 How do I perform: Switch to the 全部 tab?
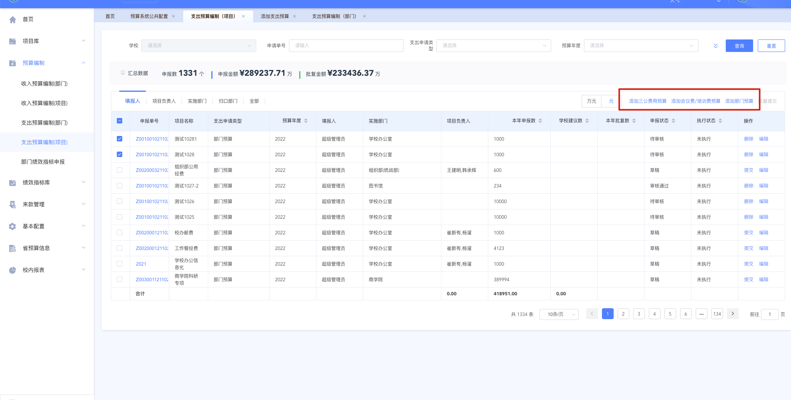(x=254, y=101)
